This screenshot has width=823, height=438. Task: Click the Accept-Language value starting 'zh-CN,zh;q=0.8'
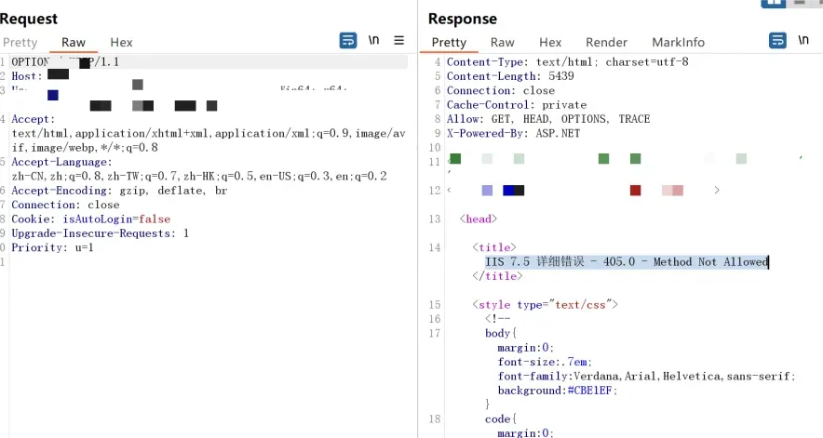(199, 177)
